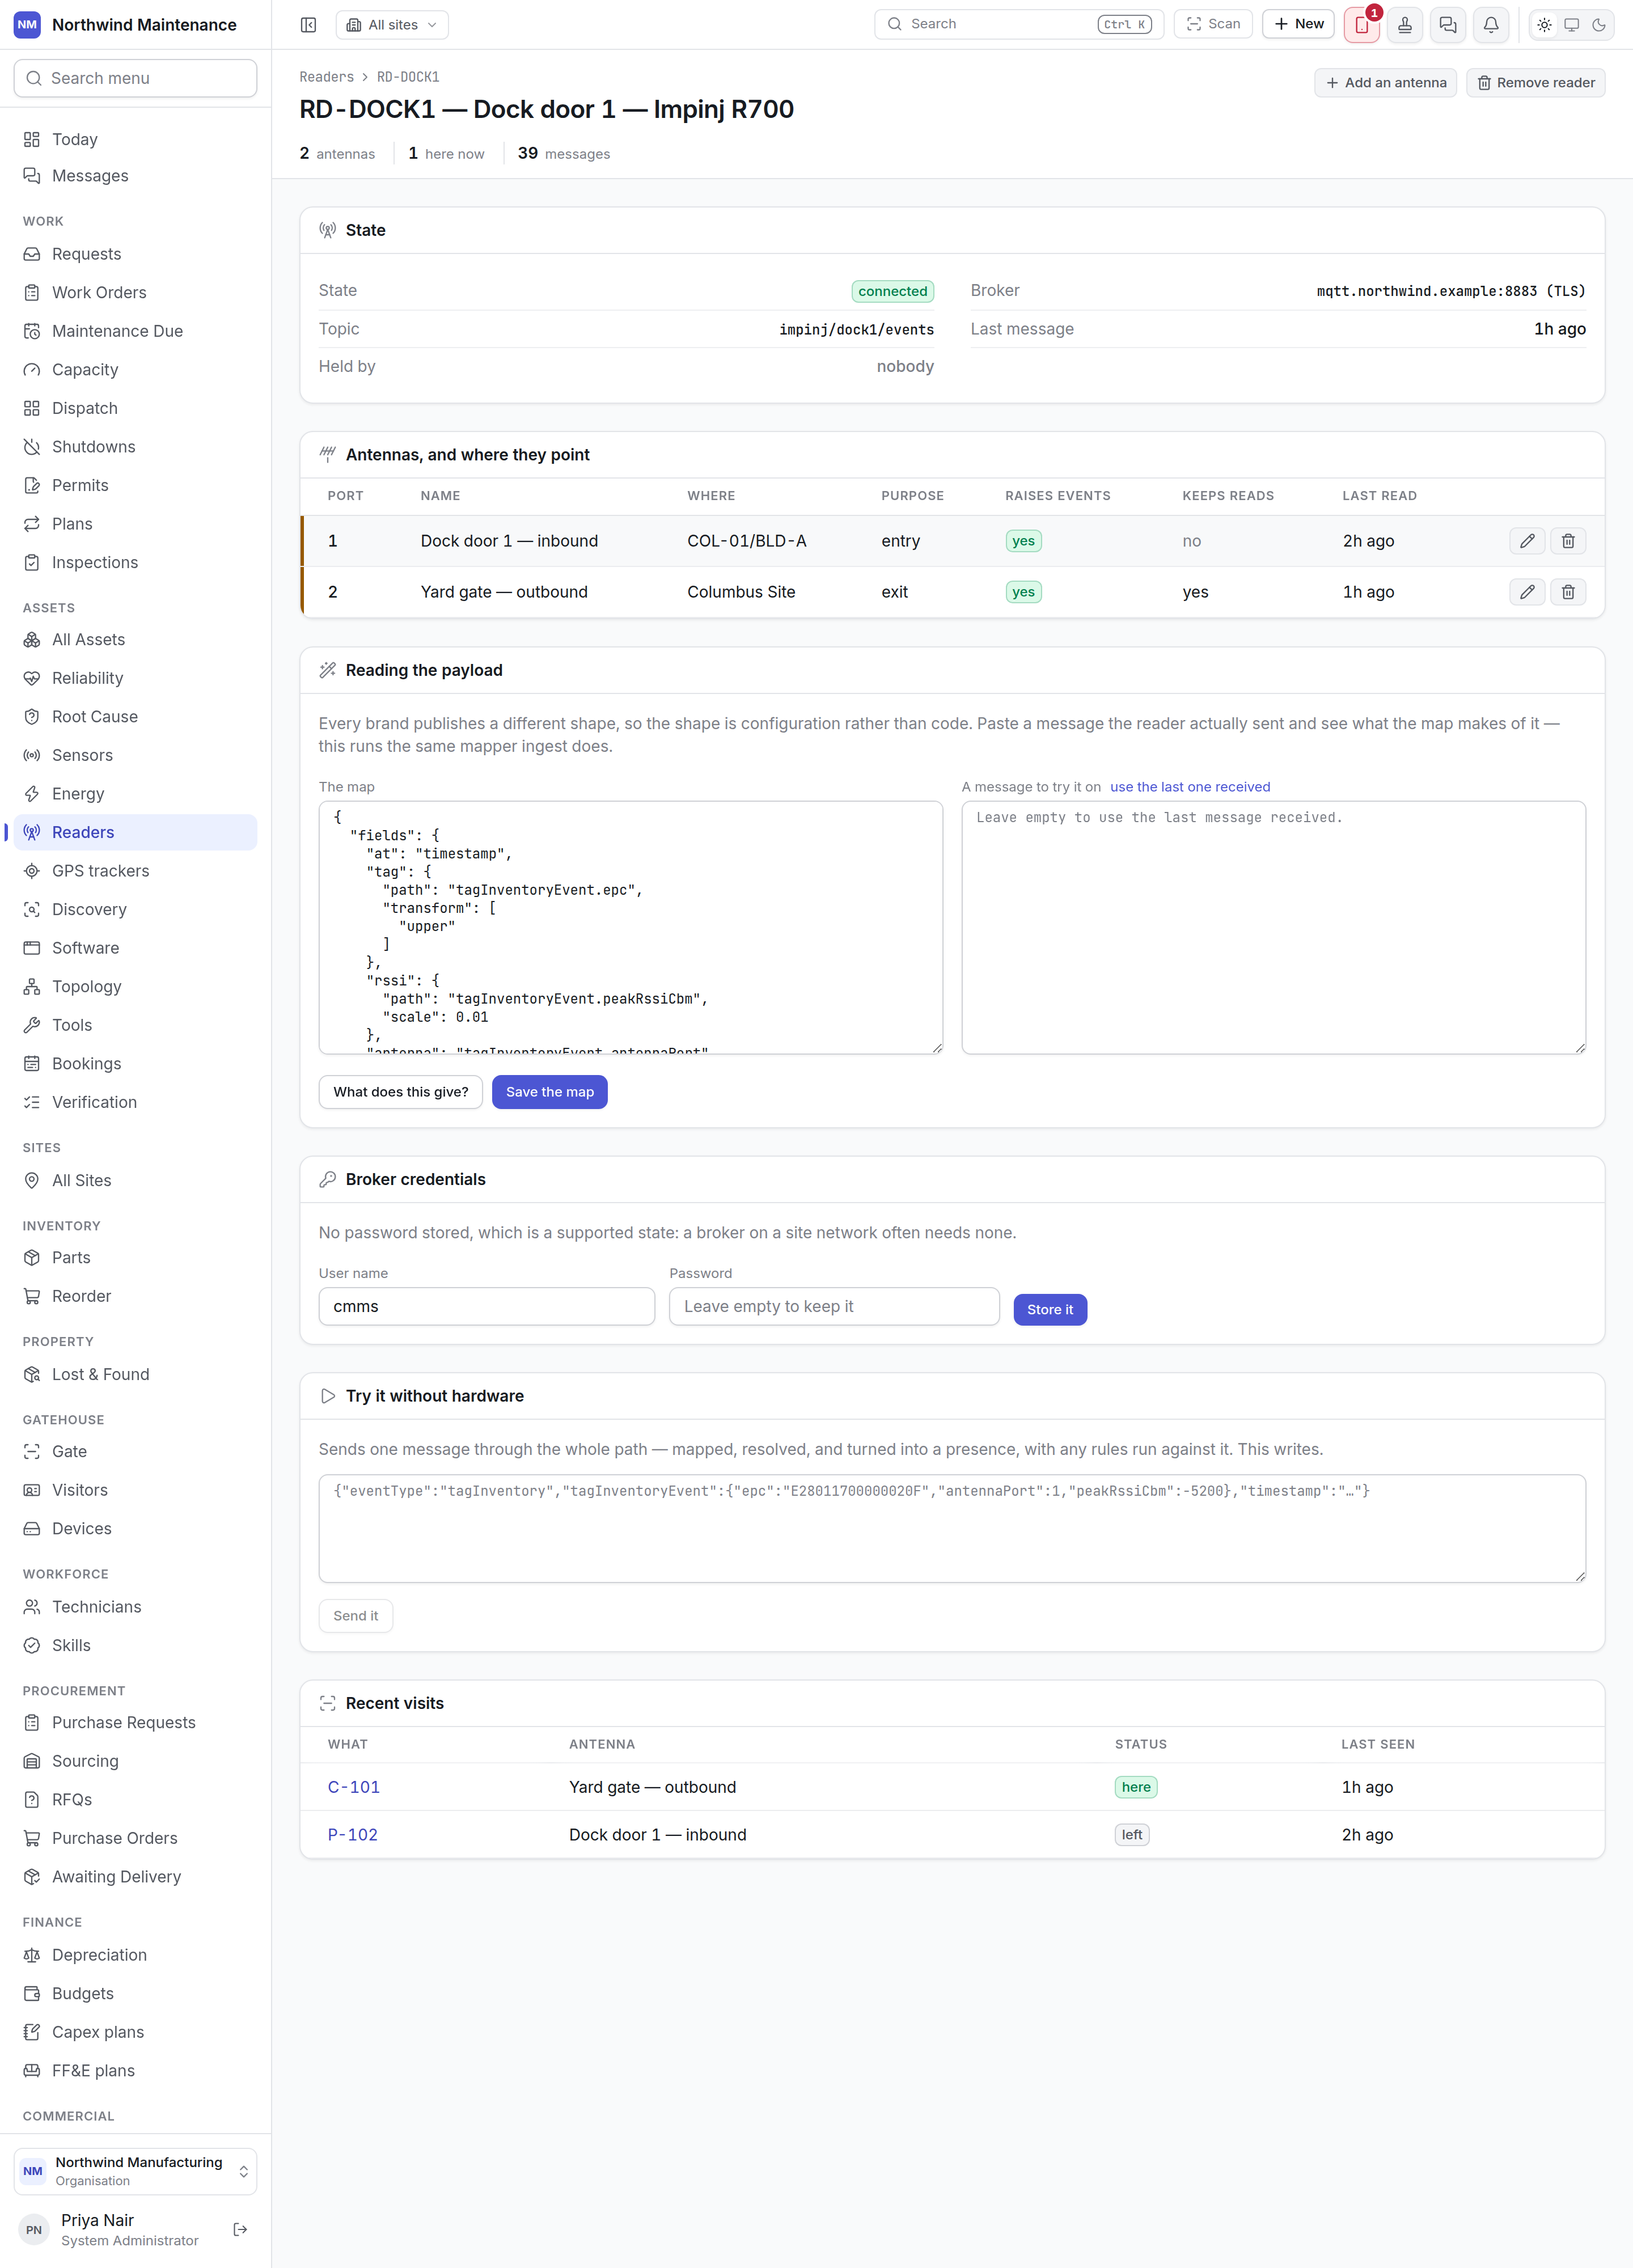Image resolution: width=1633 pixels, height=2268 pixels.
Task: Open Work Orders in sidebar
Action: pos(135,293)
